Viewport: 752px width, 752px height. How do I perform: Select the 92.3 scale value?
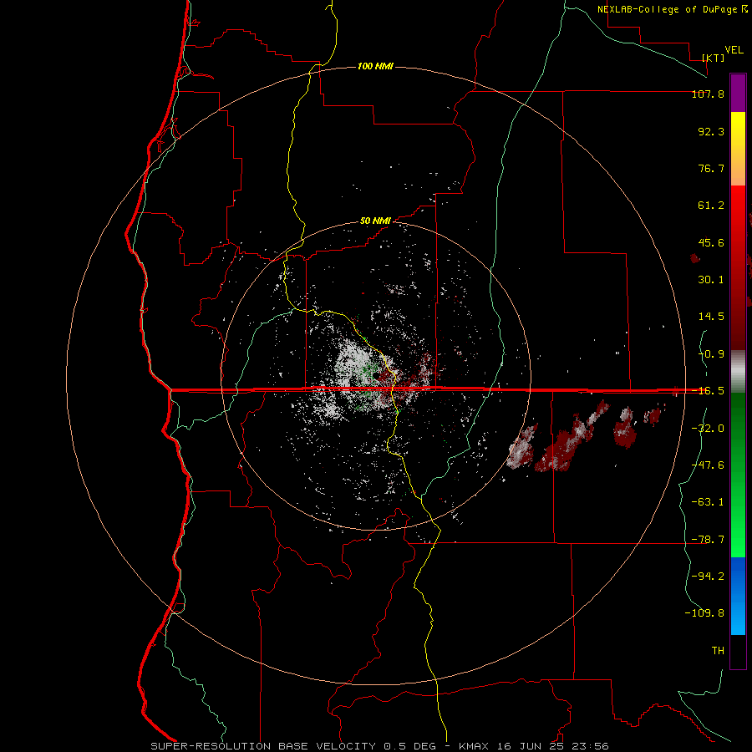pyautogui.click(x=711, y=131)
